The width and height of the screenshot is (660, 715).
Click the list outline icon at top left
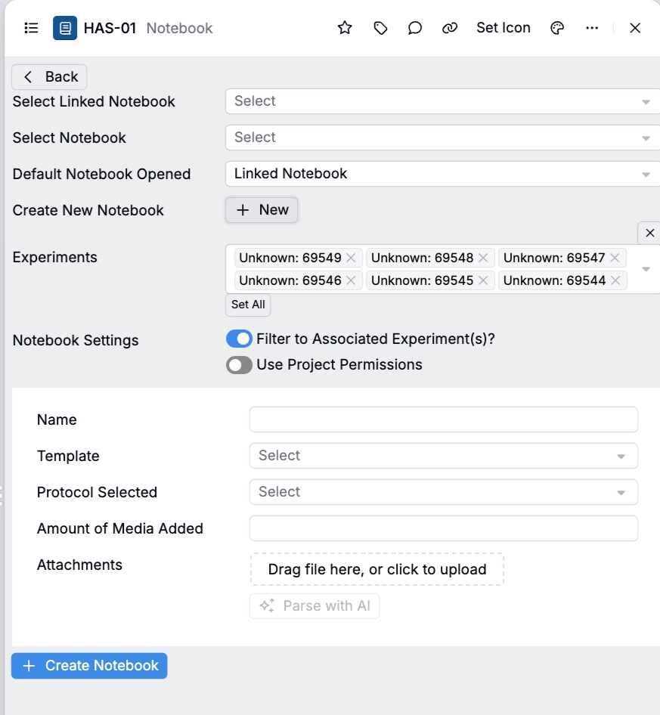pyautogui.click(x=31, y=28)
